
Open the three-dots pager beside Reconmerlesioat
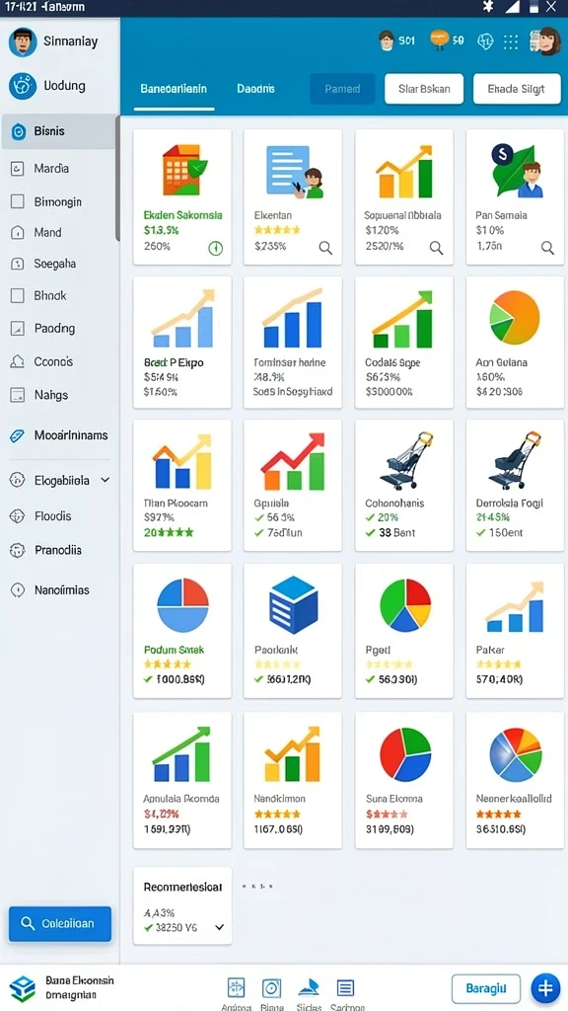[257, 888]
